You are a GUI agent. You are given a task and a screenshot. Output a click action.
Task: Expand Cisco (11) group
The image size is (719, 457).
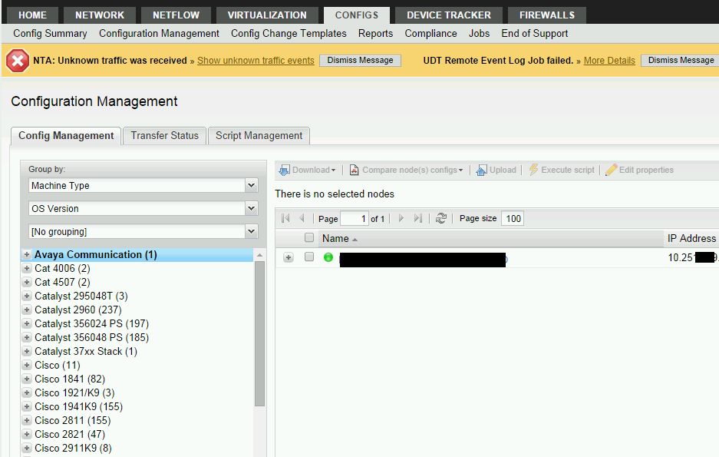(27, 365)
